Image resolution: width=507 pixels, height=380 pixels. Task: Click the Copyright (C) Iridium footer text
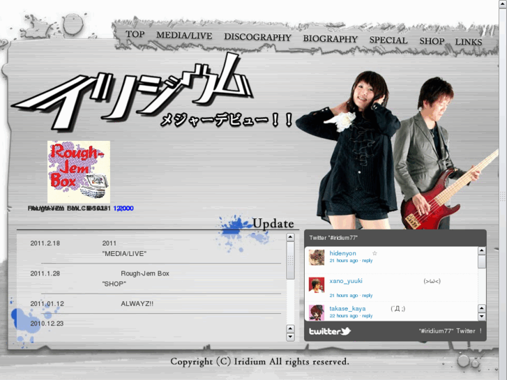[259, 362]
